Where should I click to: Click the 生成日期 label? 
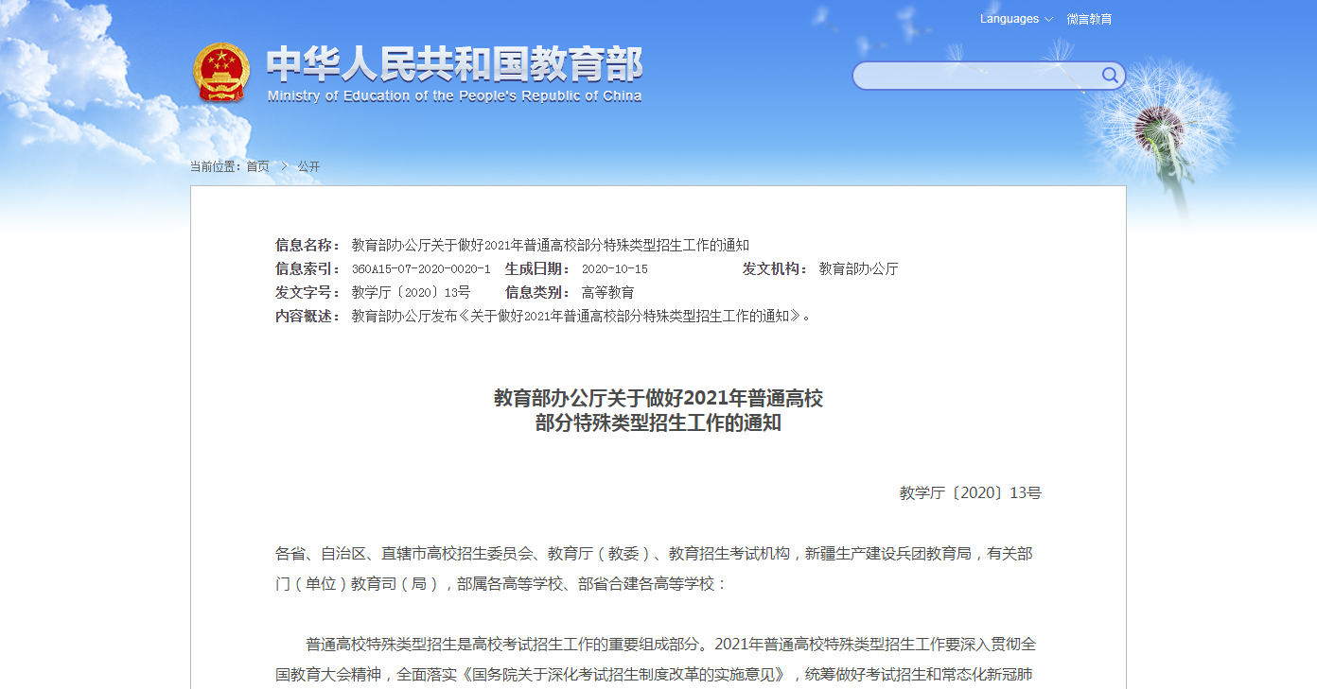click(x=537, y=268)
